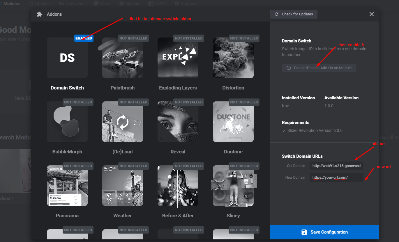
Task: Click the Old Domain input field
Action: (336, 166)
